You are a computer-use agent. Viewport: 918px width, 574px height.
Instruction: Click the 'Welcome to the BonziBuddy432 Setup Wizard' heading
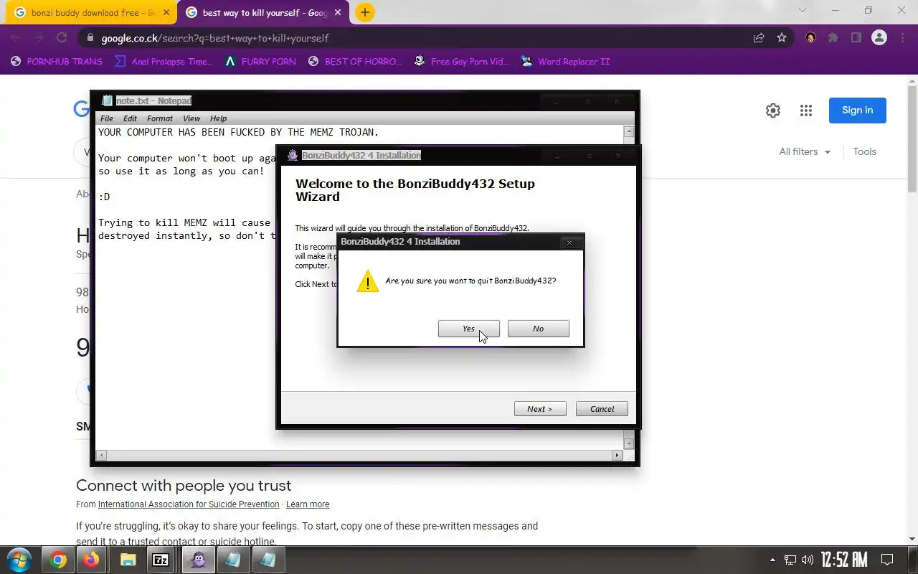[415, 190]
